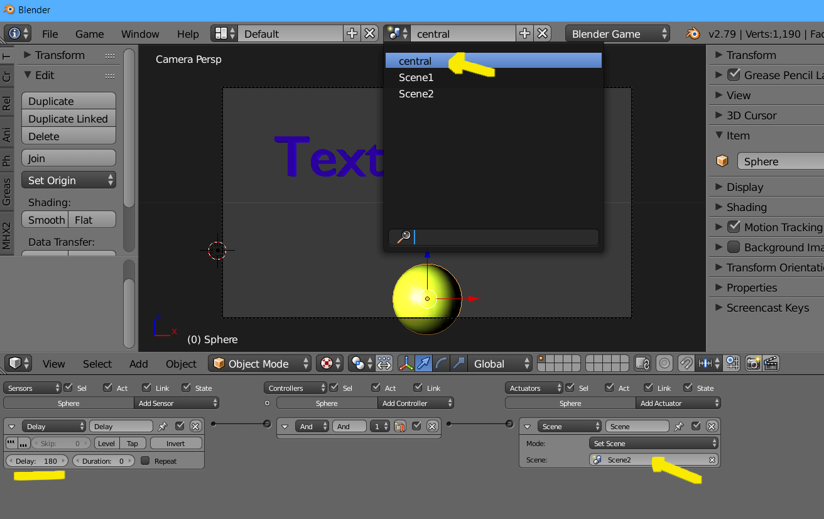Open the pivot point selector
This screenshot has width=824, height=519.
361,363
